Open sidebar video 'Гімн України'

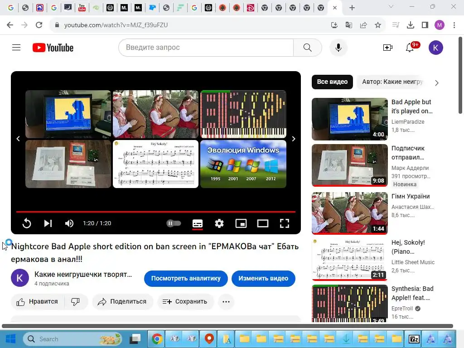(x=411, y=197)
